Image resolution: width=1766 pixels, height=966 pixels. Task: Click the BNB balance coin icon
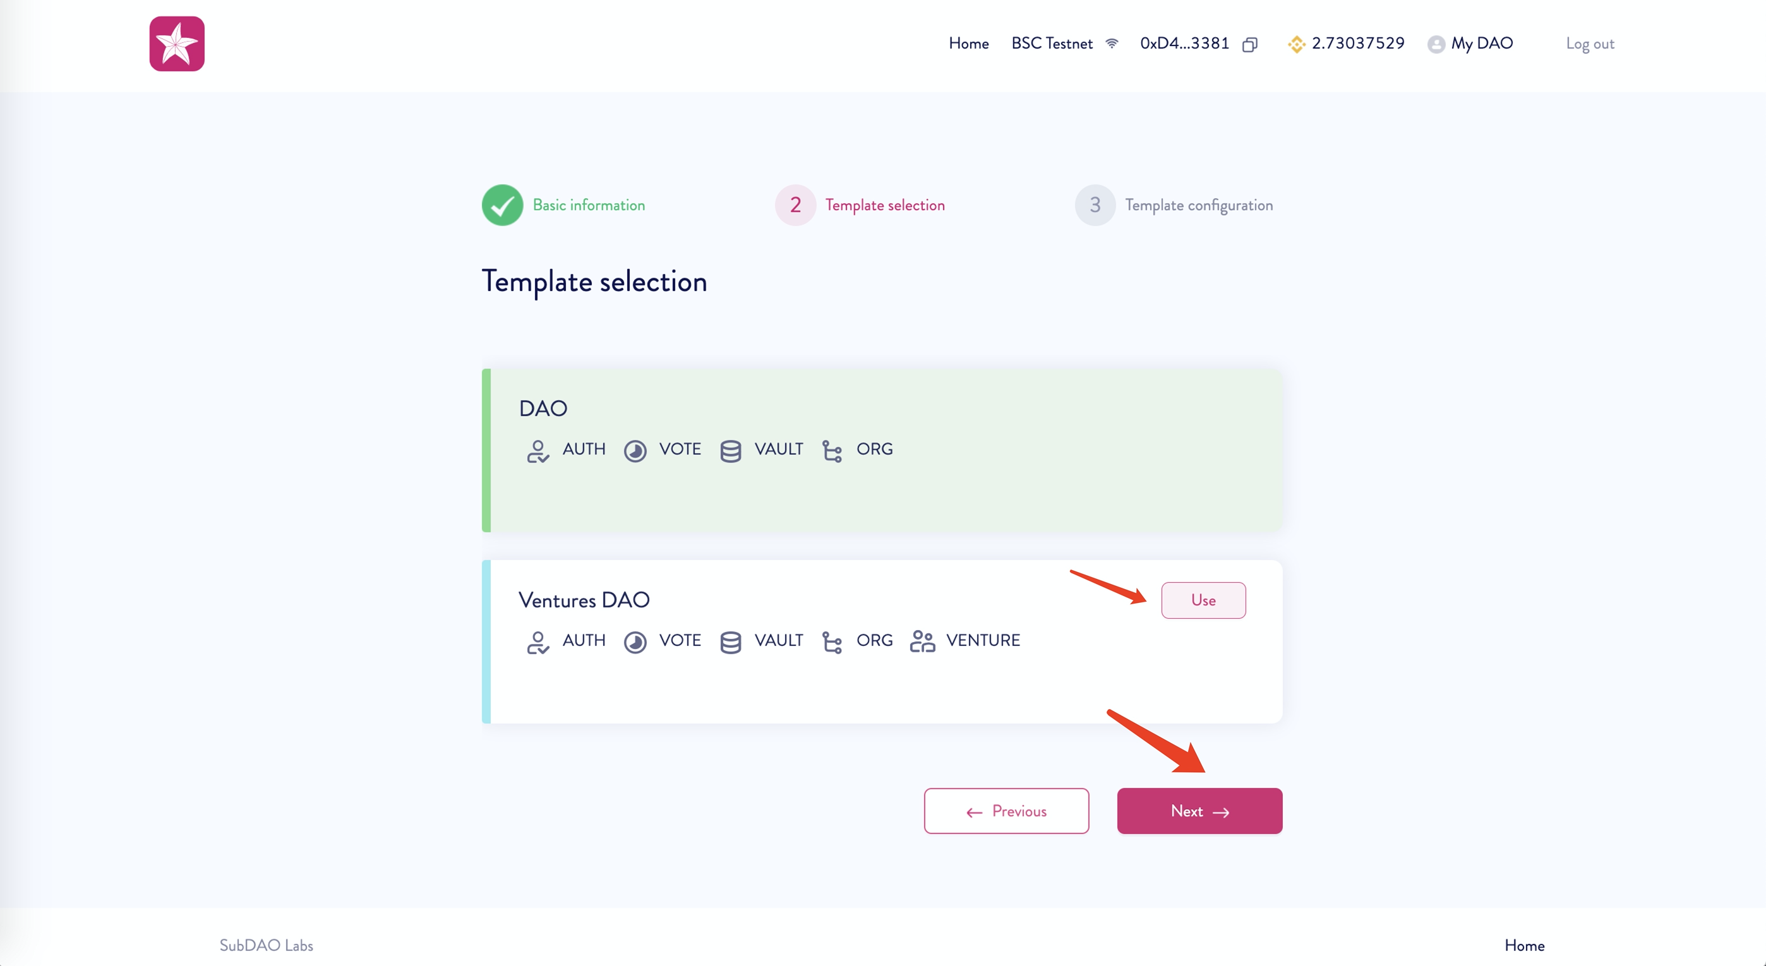(1295, 45)
